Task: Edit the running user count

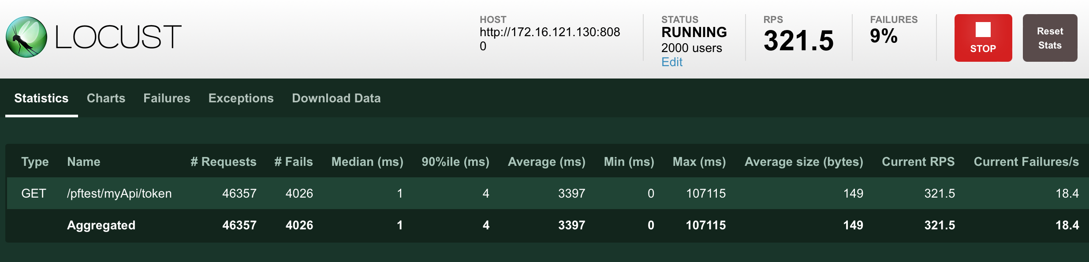Action: [x=672, y=62]
